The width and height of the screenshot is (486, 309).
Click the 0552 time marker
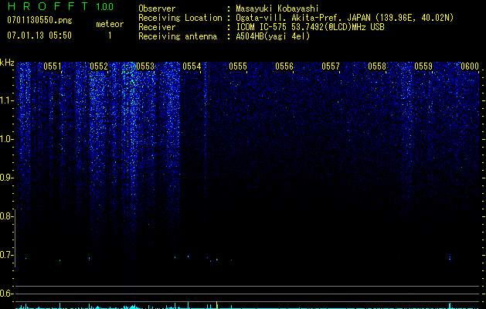tap(99, 66)
